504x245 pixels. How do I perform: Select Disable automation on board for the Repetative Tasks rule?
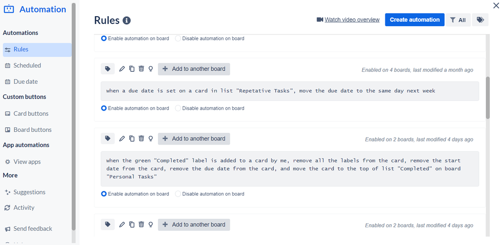[x=210, y=108]
